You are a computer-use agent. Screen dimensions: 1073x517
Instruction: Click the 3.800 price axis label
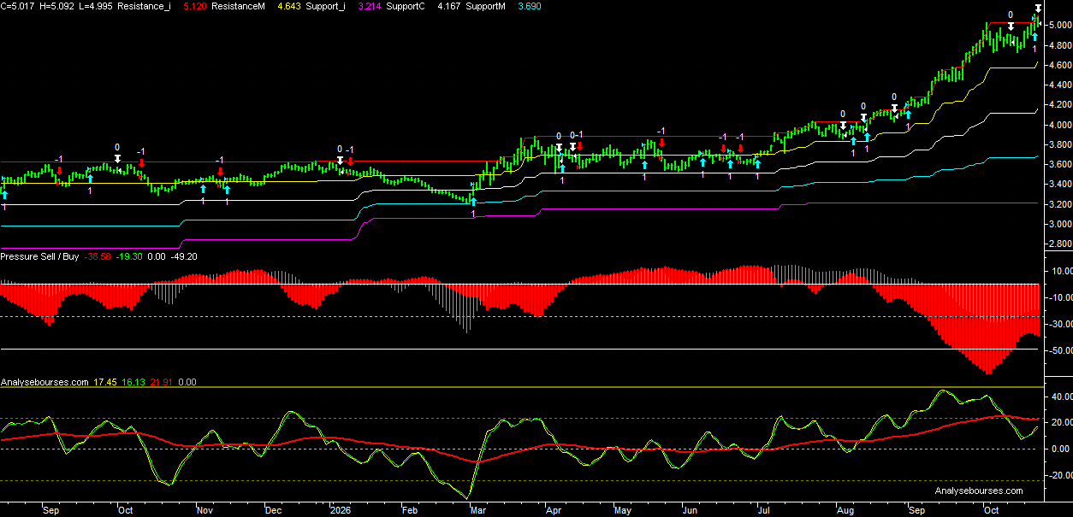[x=1059, y=144]
